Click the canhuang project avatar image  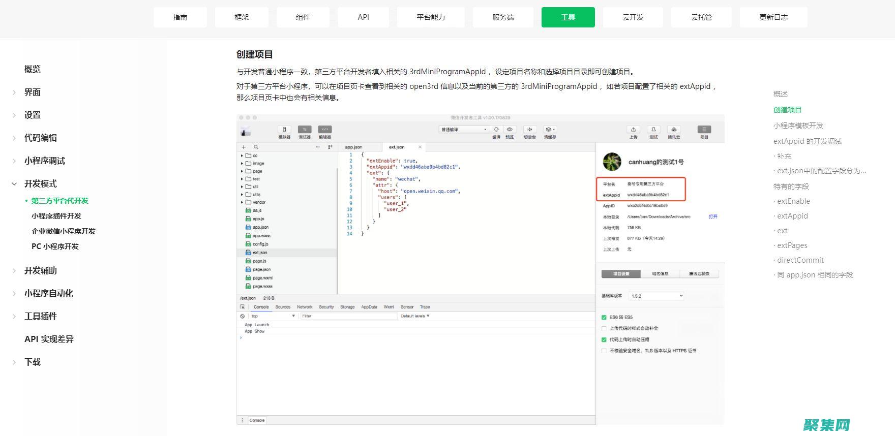[x=612, y=162]
